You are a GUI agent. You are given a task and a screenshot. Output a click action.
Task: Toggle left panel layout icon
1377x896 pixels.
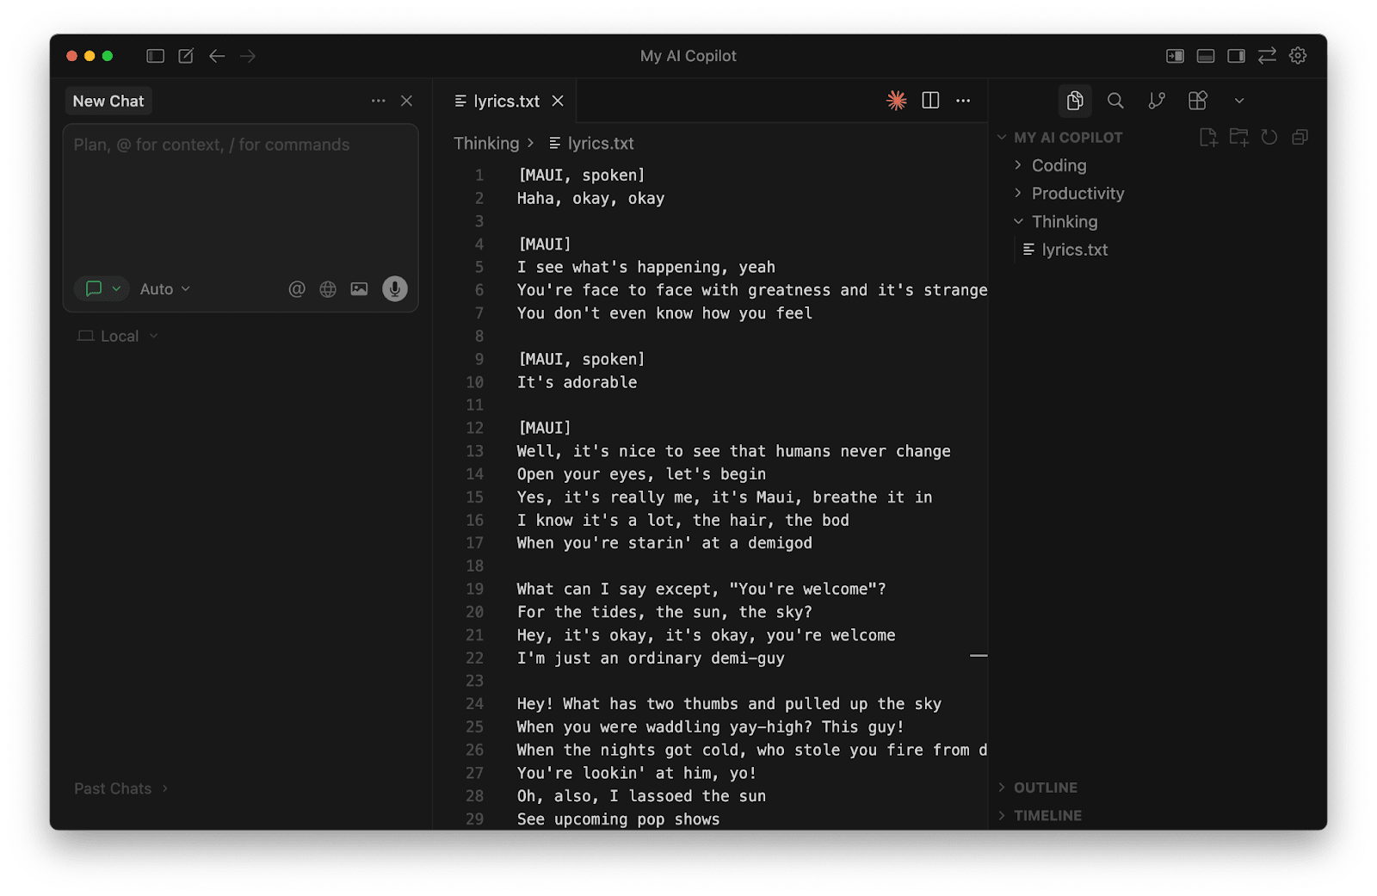pyautogui.click(x=1175, y=56)
